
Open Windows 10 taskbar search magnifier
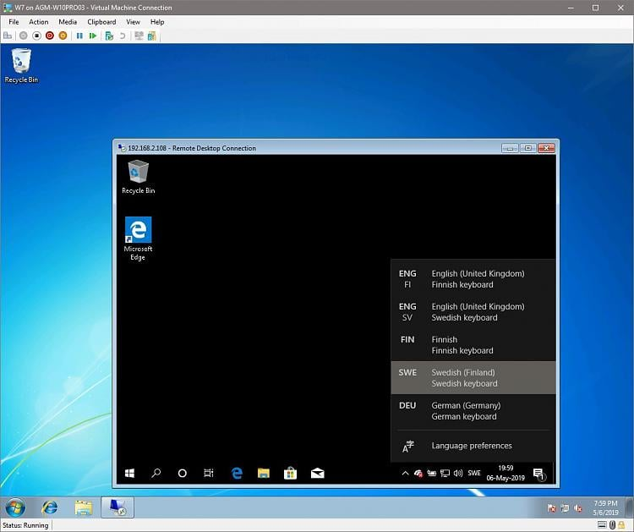(156, 473)
